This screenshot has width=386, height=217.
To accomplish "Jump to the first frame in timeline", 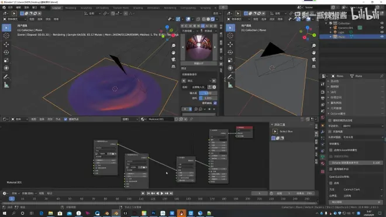I will (x=149, y=194).
